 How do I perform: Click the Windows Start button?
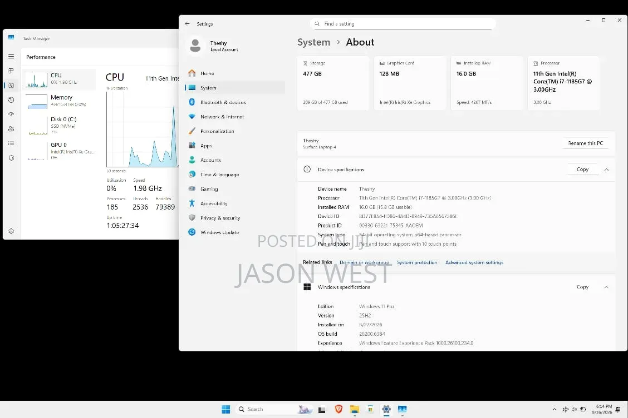coord(226,409)
